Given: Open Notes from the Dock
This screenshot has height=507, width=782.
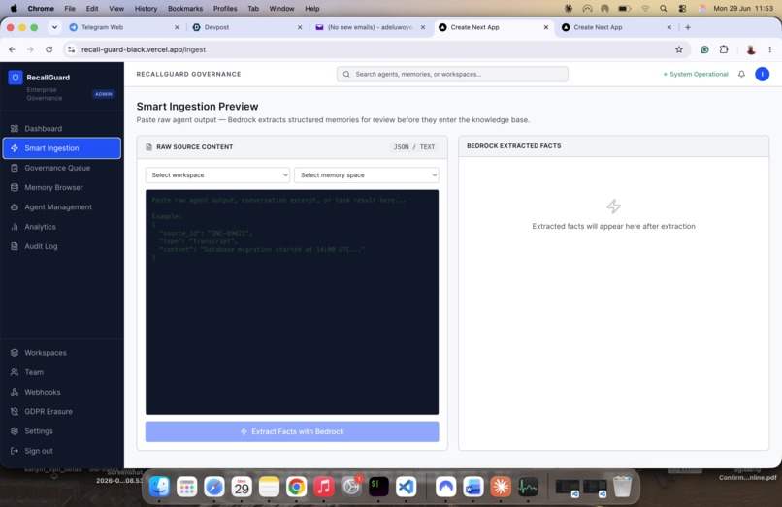Looking at the screenshot, I should 269,487.
